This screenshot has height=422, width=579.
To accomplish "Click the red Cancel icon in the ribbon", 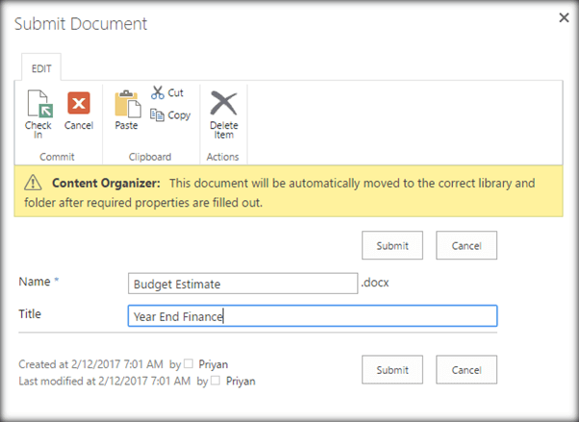I will pos(78,105).
